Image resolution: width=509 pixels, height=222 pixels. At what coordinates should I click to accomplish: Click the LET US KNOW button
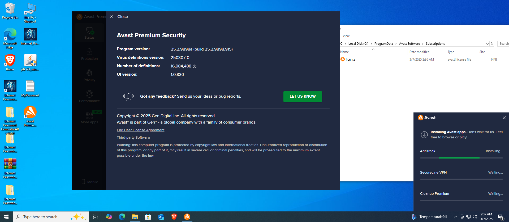click(x=303, y=96)
